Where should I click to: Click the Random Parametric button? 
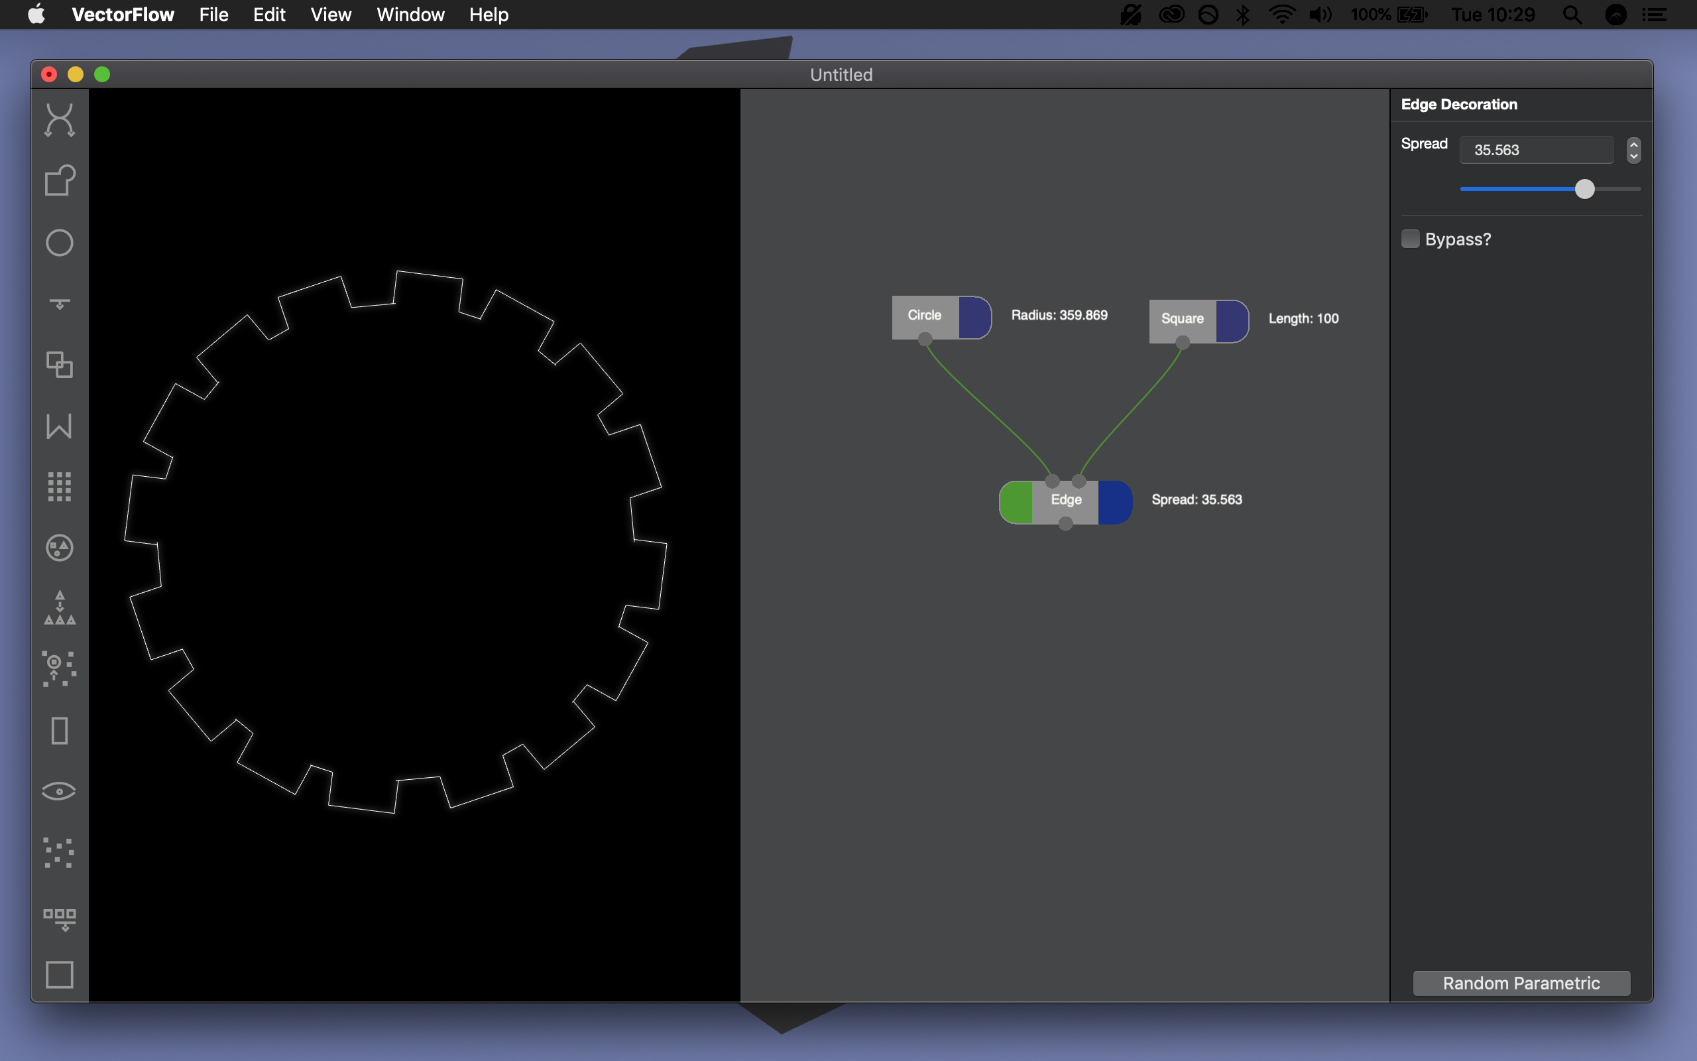pyautogui.click(x=1521, y=982)
